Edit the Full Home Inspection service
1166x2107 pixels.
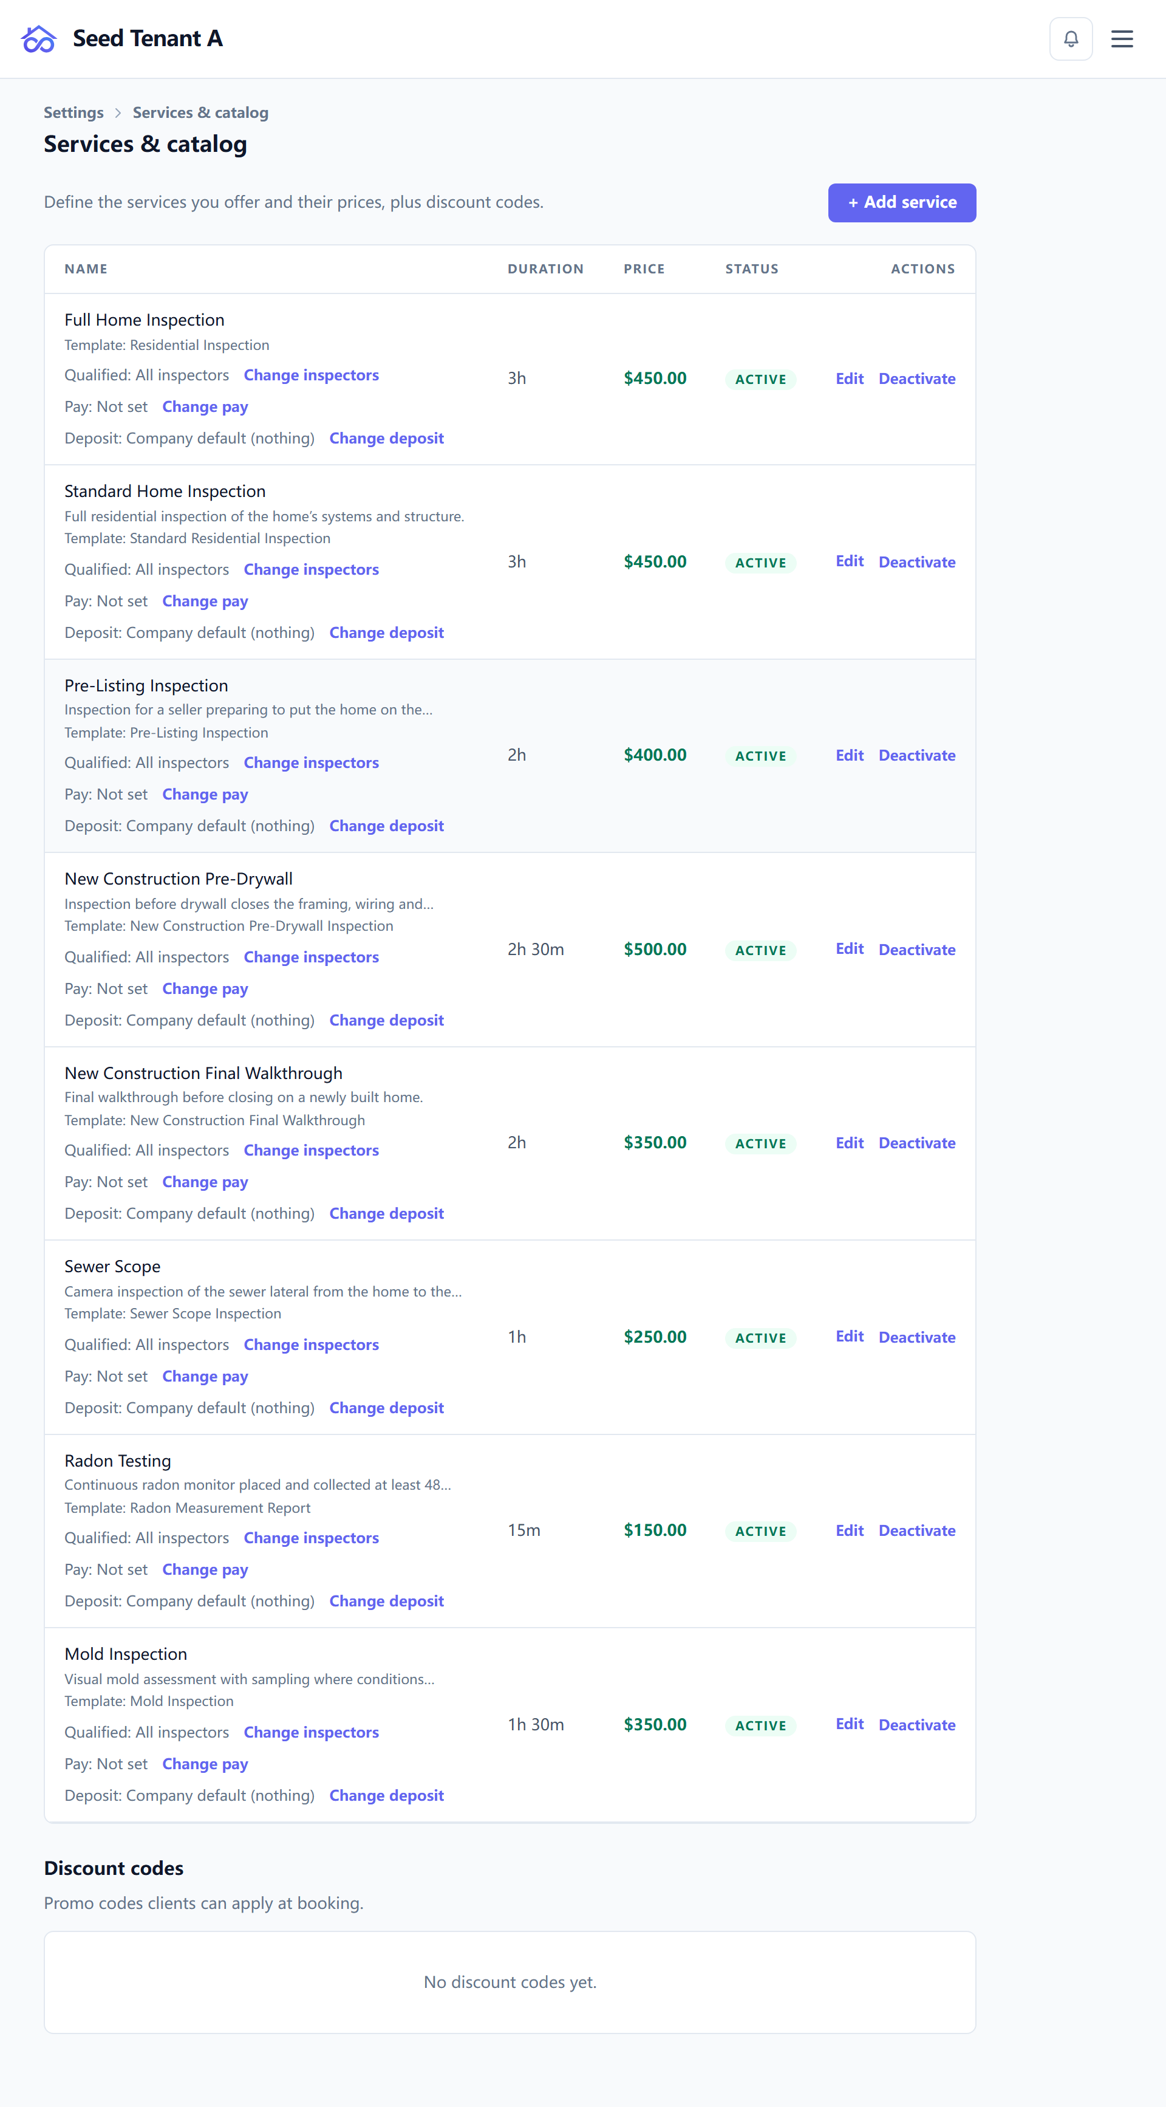point(850,379)
